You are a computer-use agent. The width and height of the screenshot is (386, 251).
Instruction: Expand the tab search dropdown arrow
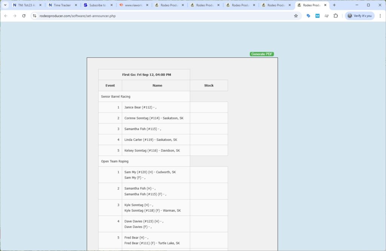click(x=5, y=5)
